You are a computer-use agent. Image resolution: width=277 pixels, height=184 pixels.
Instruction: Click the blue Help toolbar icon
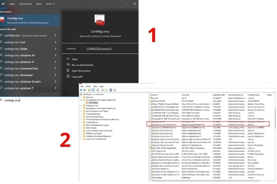tap(111, 90)
